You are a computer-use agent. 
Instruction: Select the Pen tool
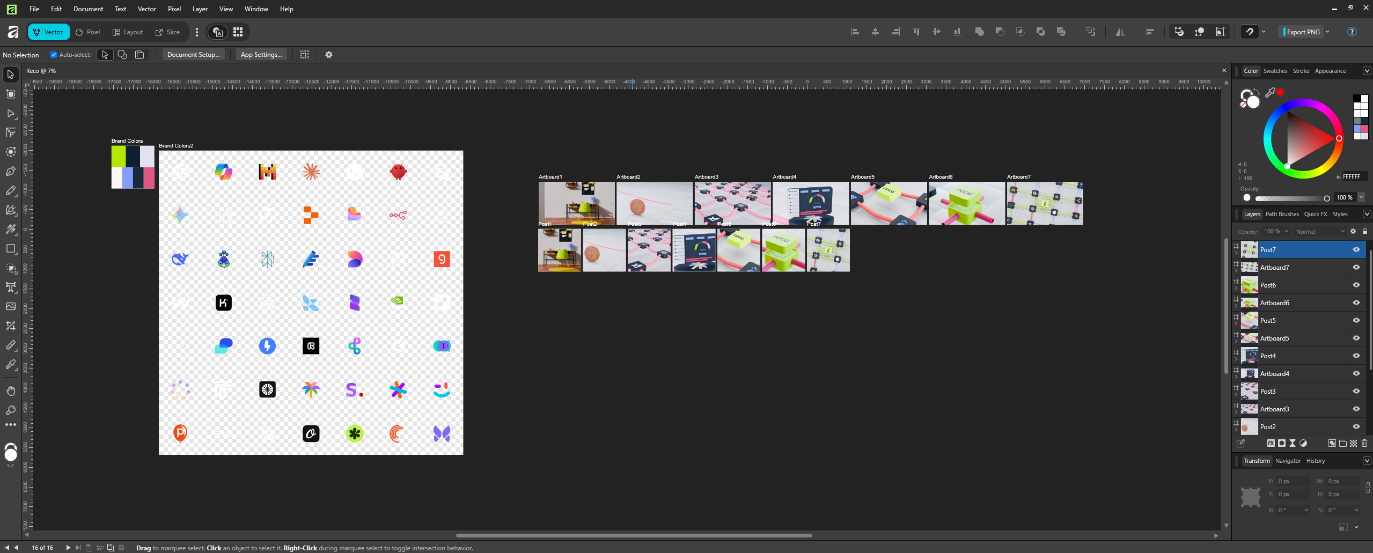click(x=10, y=171)
